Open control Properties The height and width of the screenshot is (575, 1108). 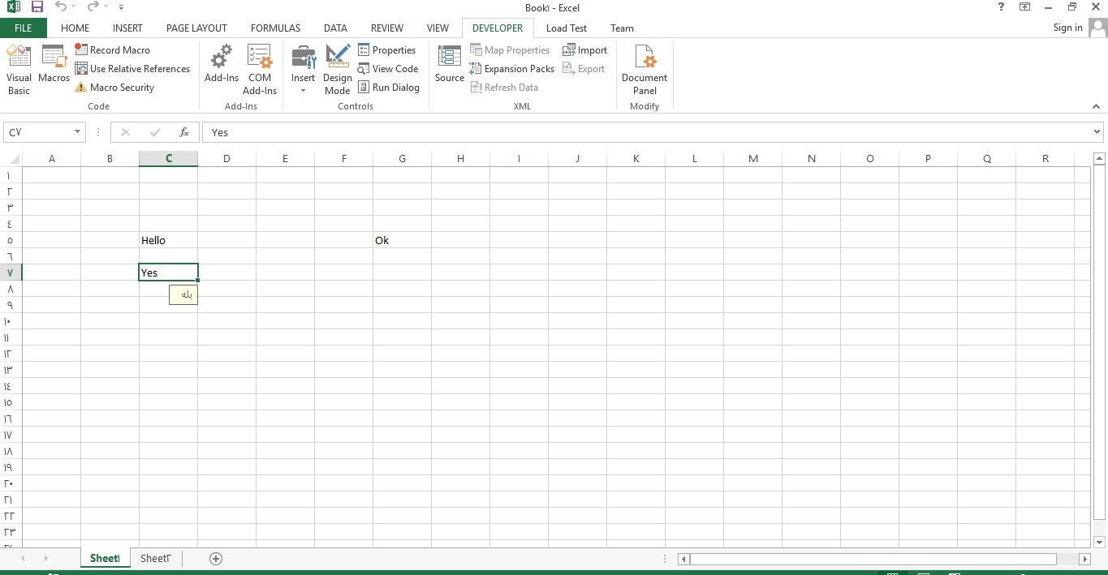click(x=386, y=50)
